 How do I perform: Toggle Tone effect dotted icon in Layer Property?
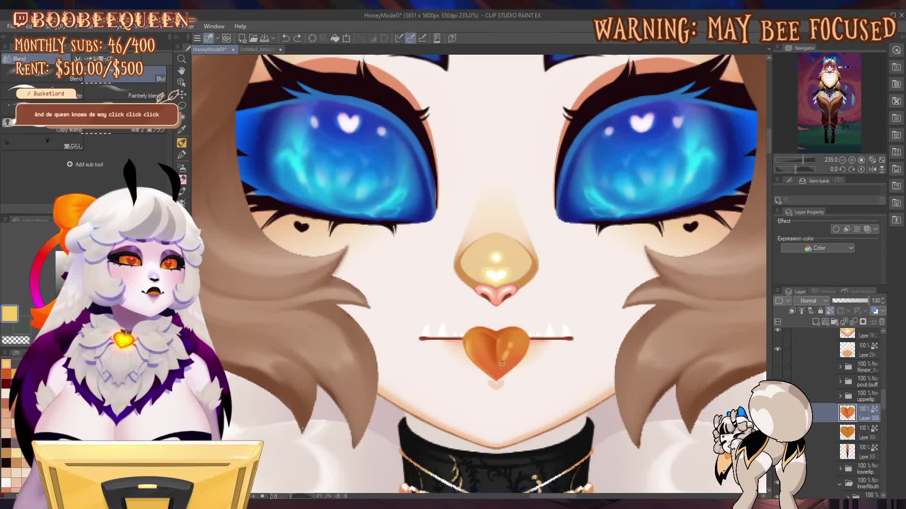(x=857, y=229)
